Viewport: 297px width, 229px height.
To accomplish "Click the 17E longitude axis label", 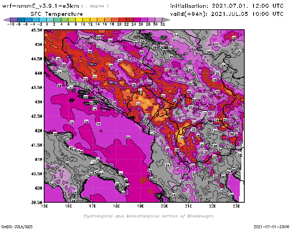I will point(92,206).
